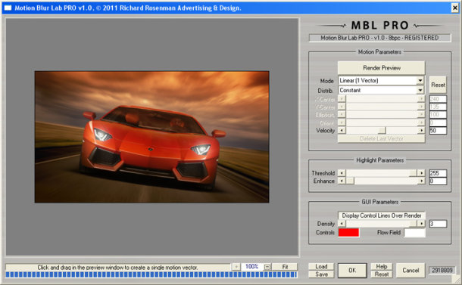The width and height of the screenshot is (462, 285).
Task: Click the Velocity slider right arrow
Action: 421,130
